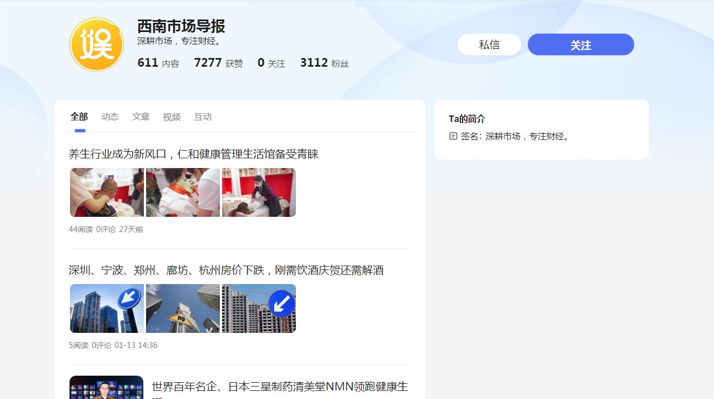Open the 视频 tab

pos(172,117)
